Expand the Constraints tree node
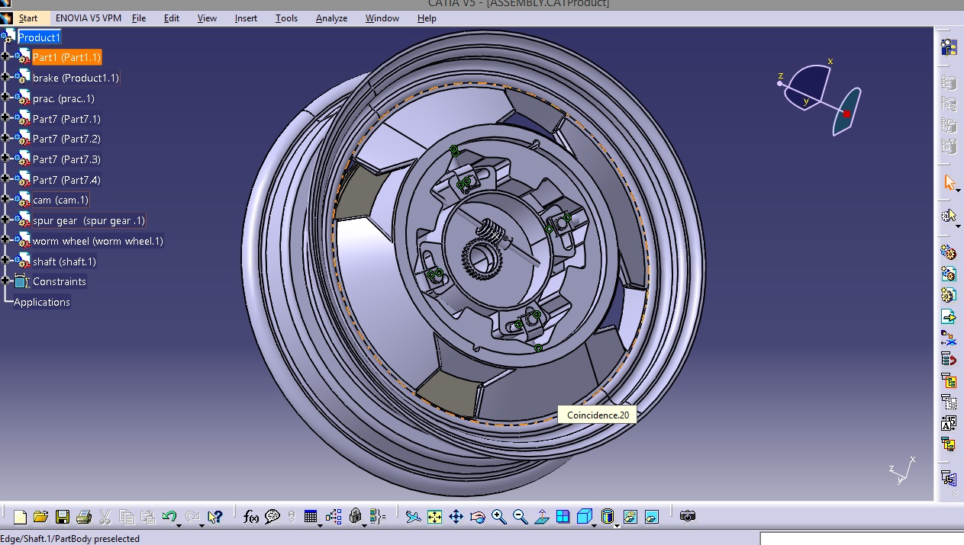 pos(5,281)
